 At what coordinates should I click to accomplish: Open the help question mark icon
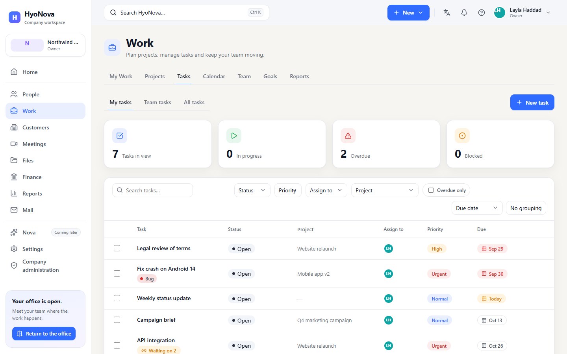tap(482, 13)
